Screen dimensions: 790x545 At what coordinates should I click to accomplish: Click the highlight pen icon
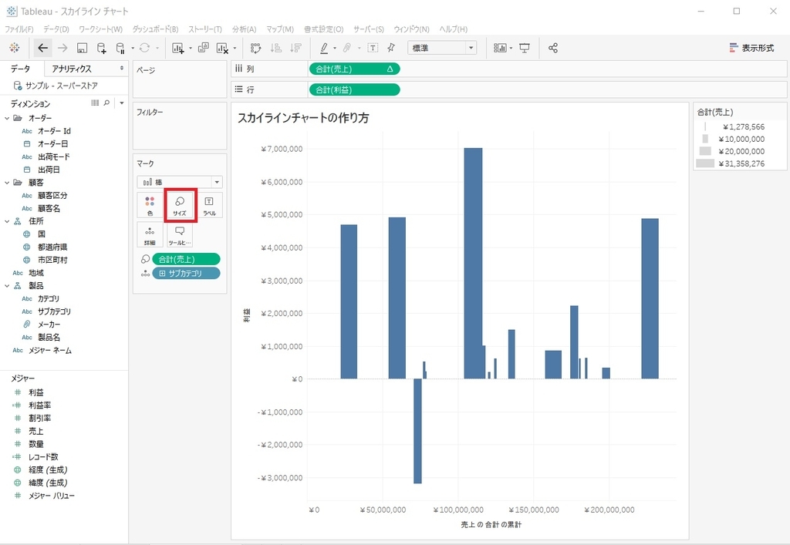click(324, 48)
